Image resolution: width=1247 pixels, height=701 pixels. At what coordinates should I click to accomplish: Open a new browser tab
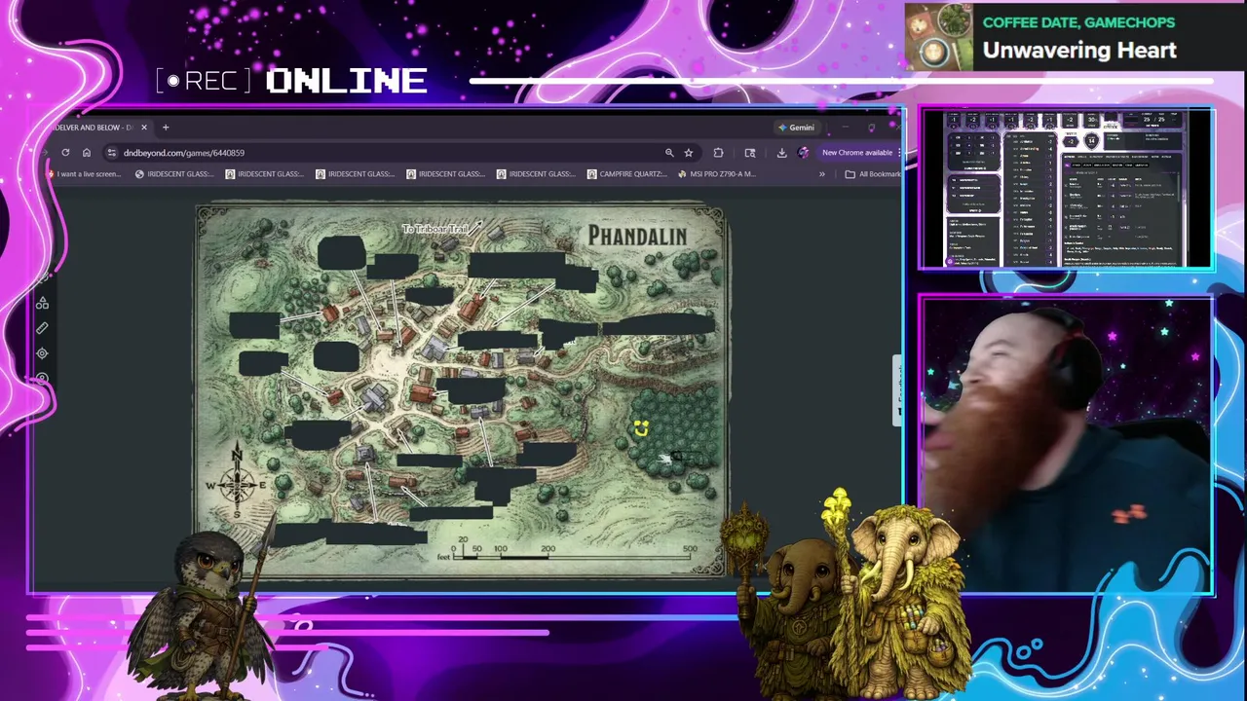pos(166,128)
